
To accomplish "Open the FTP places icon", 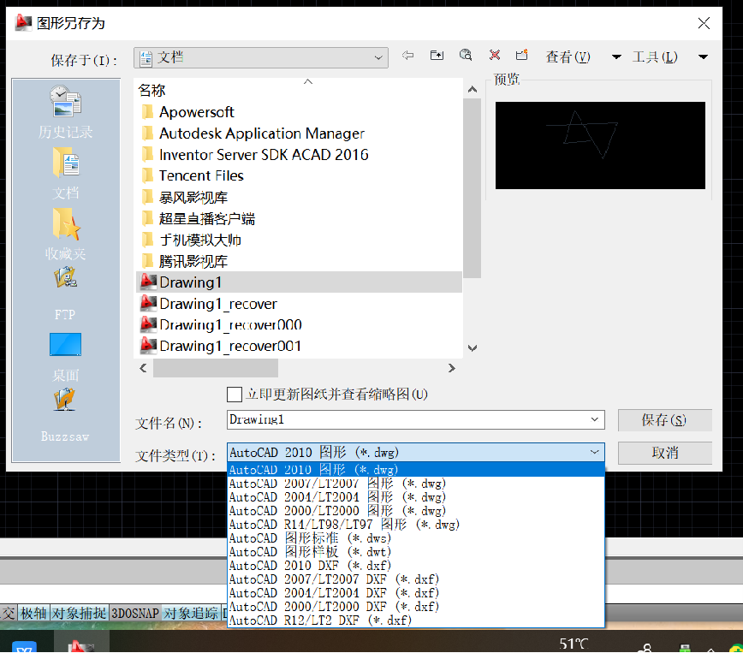I will (65, 294).
